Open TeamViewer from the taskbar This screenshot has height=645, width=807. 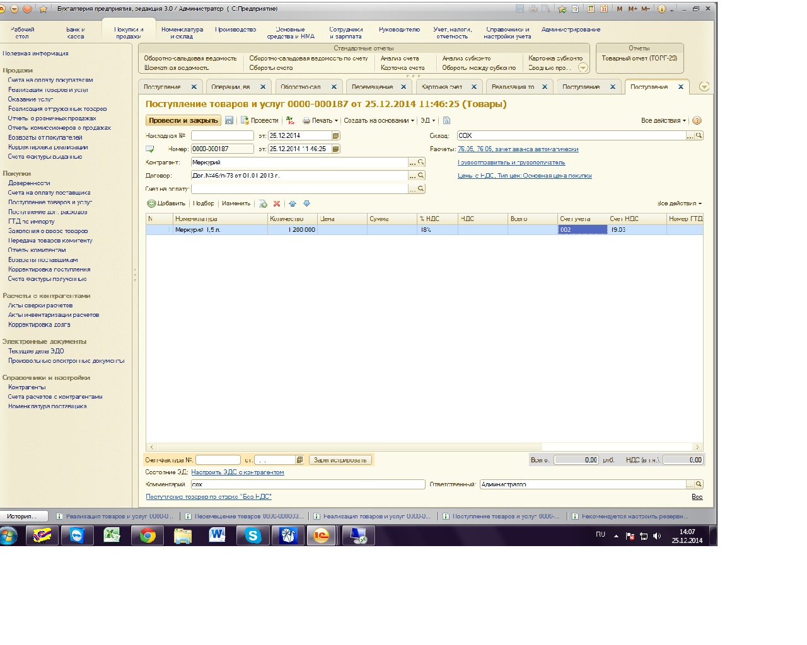click(77, 536)
